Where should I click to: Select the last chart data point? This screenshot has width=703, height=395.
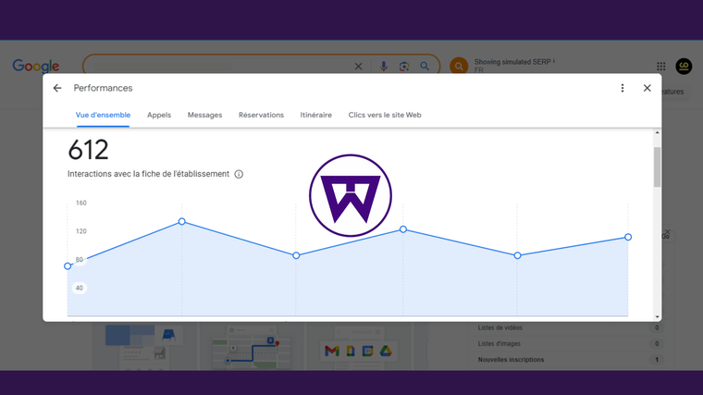click(628, 237)
